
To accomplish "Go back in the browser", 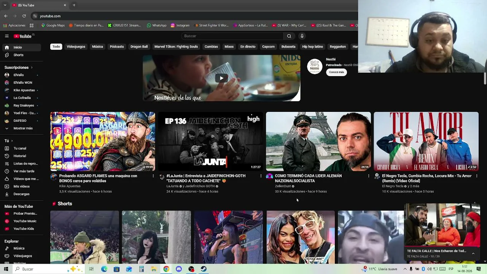I will [6, 16].
